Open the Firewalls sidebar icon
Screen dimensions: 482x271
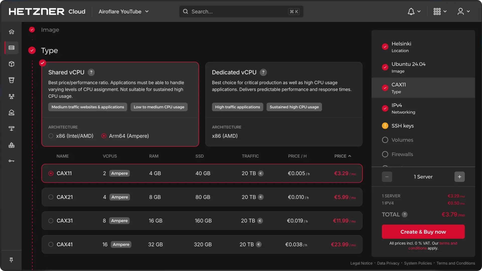(12, 145)
